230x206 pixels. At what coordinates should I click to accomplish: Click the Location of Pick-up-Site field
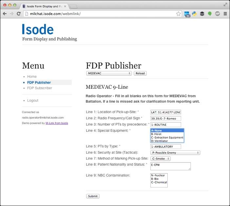click(165, 112)
